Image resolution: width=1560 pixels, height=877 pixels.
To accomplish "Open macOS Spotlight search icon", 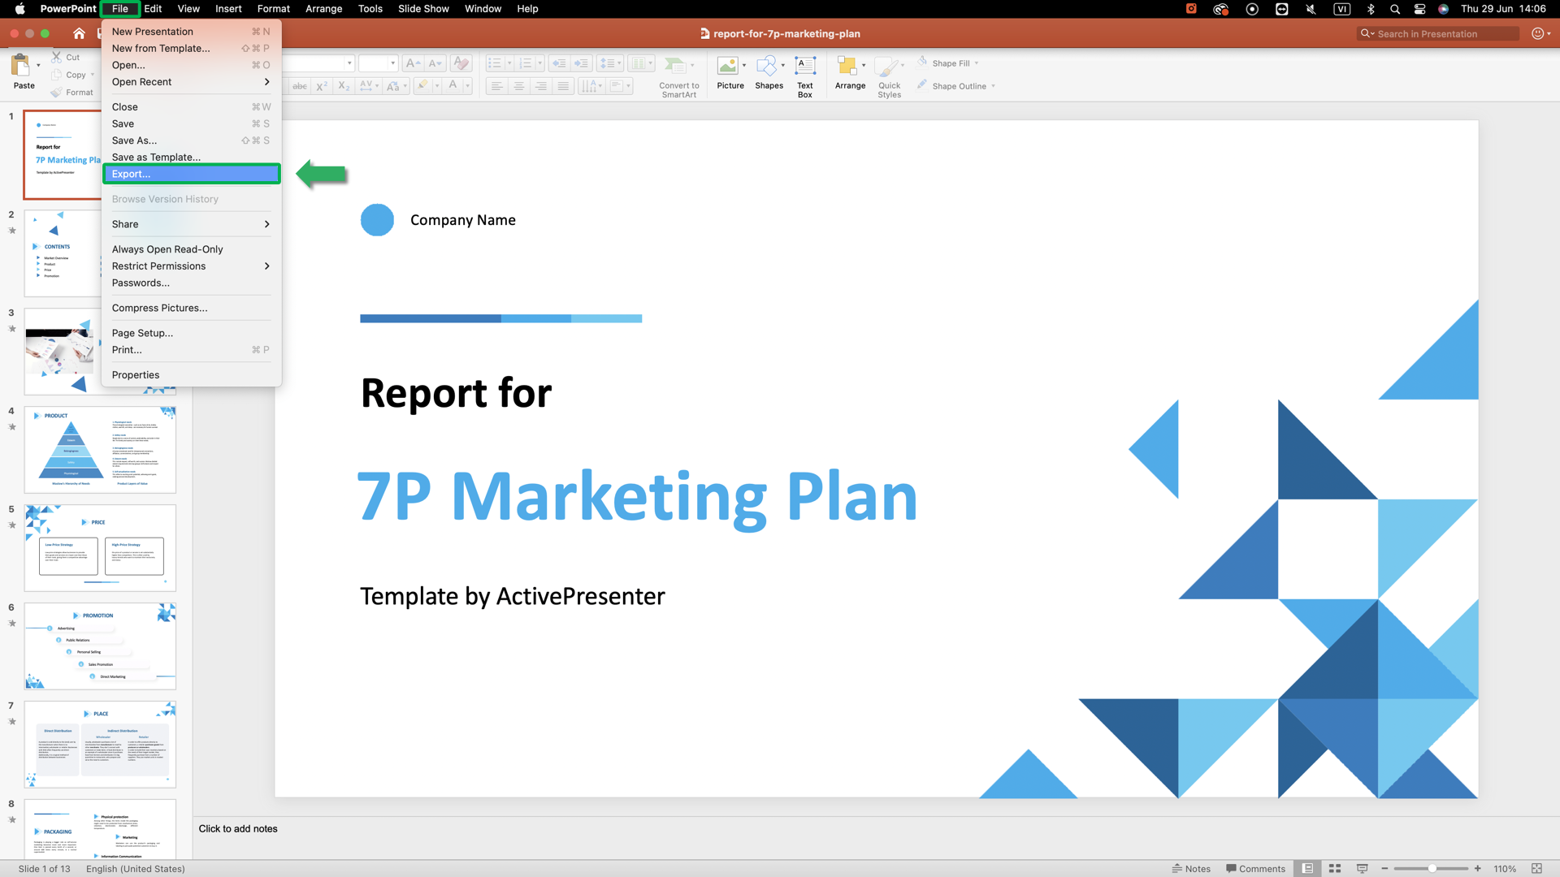I will [1395, 9].
